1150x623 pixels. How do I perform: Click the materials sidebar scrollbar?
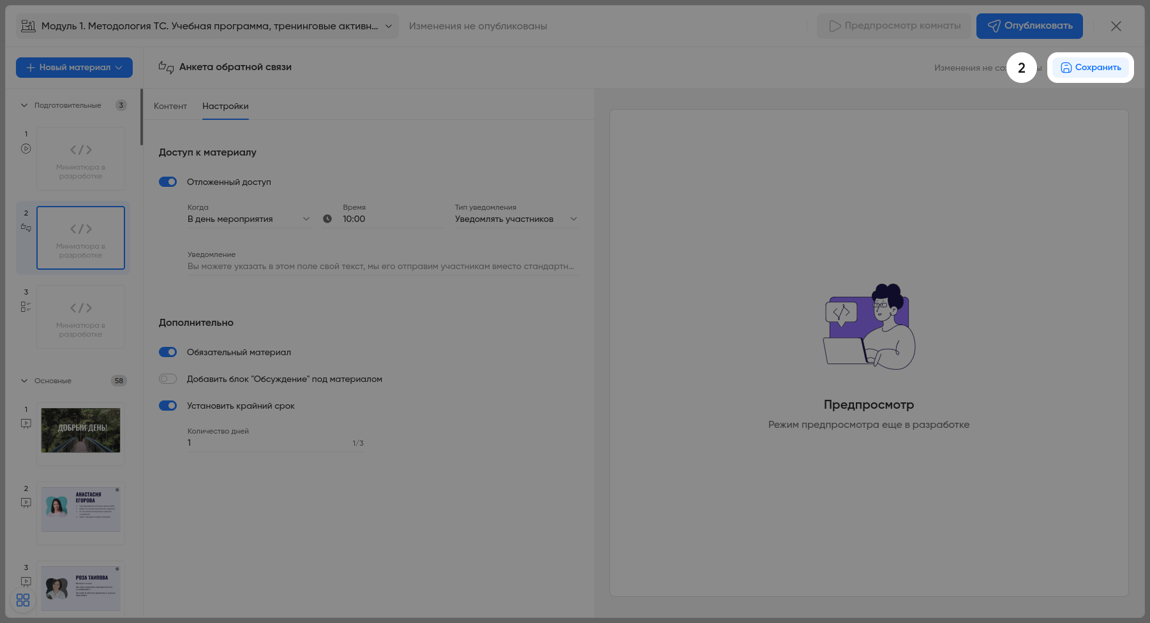pyautogui.click(x=141, y=118)
